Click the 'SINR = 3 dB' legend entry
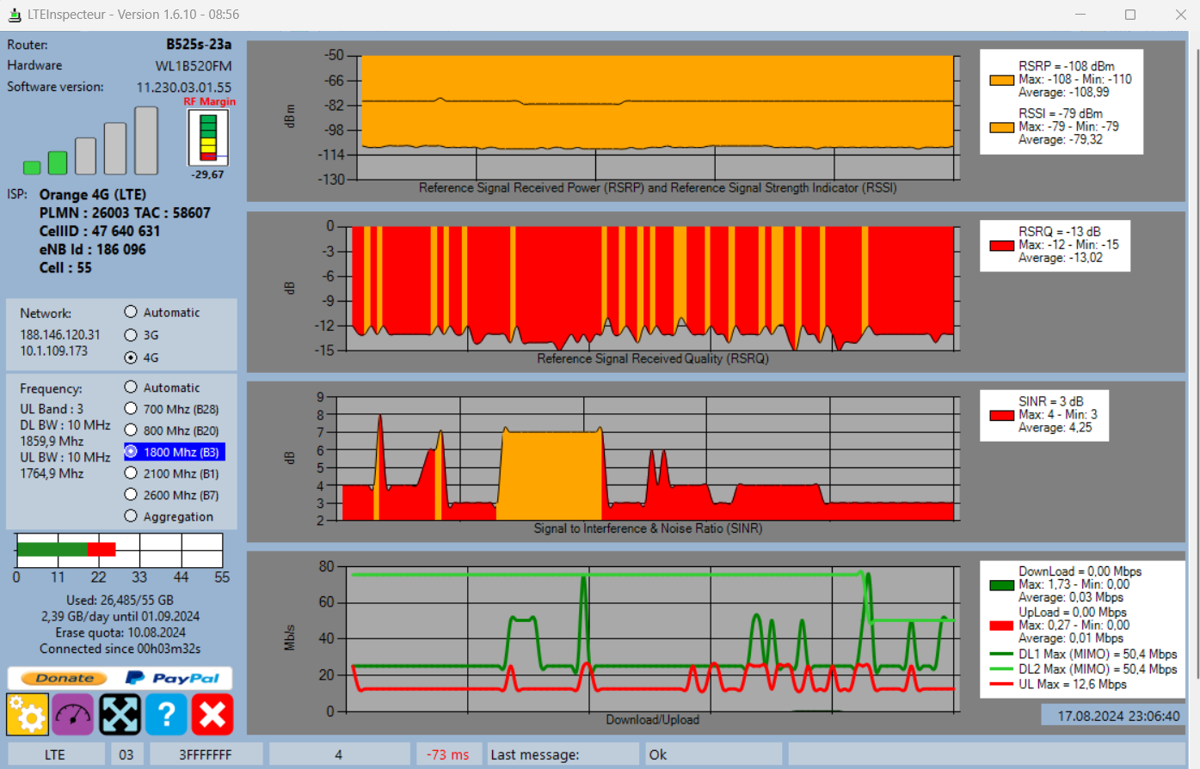The height and width of the screenshot is (769, 1200). 1051,401
